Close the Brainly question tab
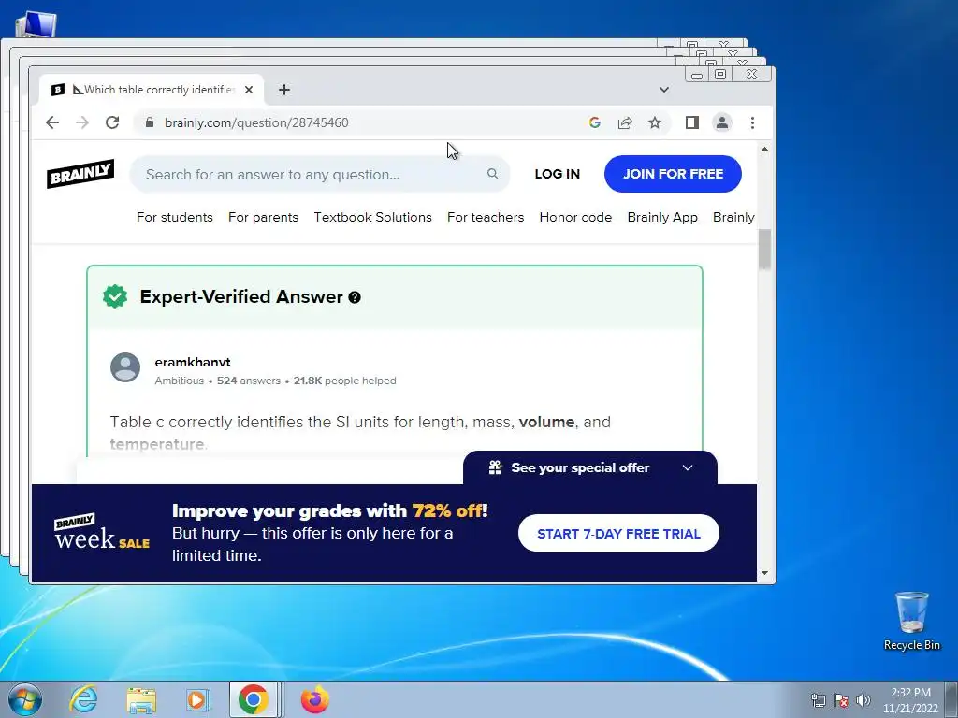 pyautogui.click(x=249, y=90)
